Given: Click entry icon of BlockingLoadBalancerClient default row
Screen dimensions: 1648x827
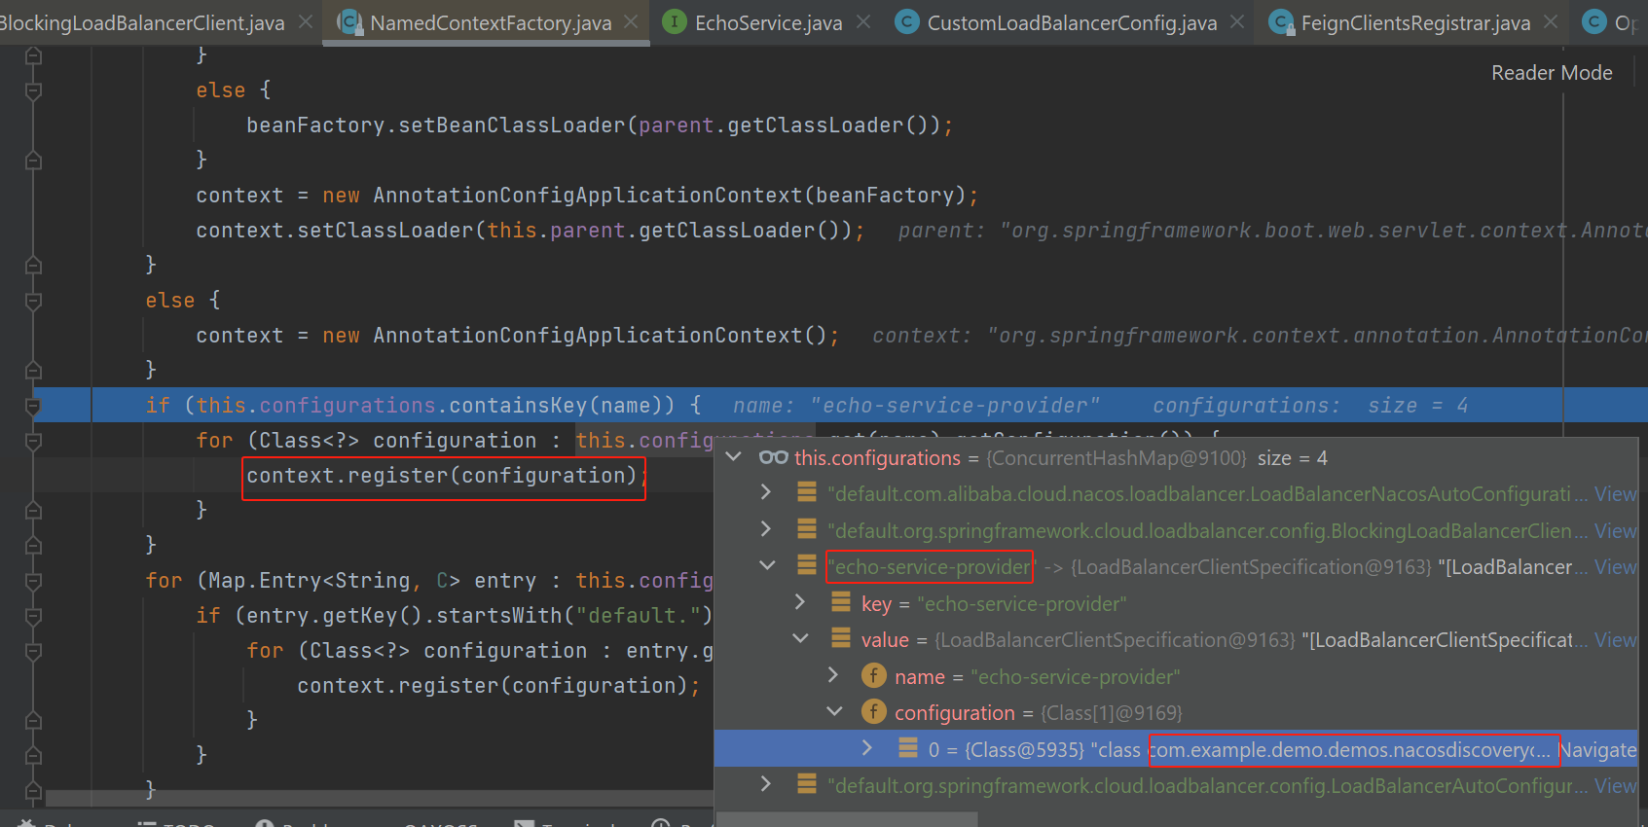Looking at the screenshot, I should tap(807, 529).
